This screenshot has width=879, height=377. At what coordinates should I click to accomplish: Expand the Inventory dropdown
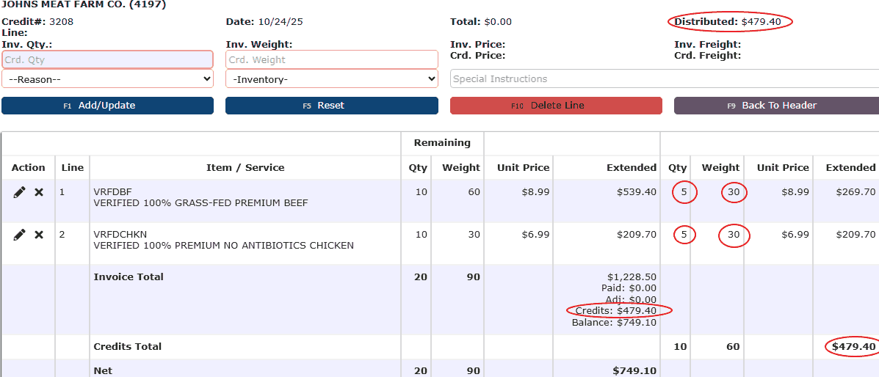(x=331, y=79)
